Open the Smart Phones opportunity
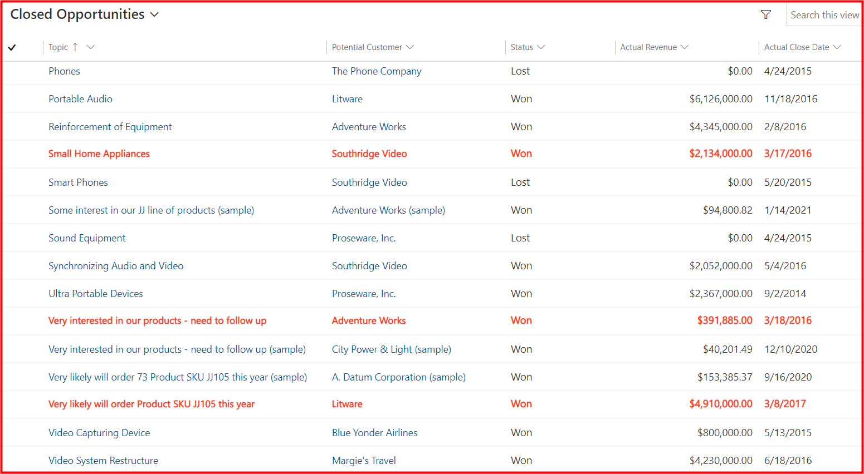Viewport: 864px width, 474px height. pos(78,182)
